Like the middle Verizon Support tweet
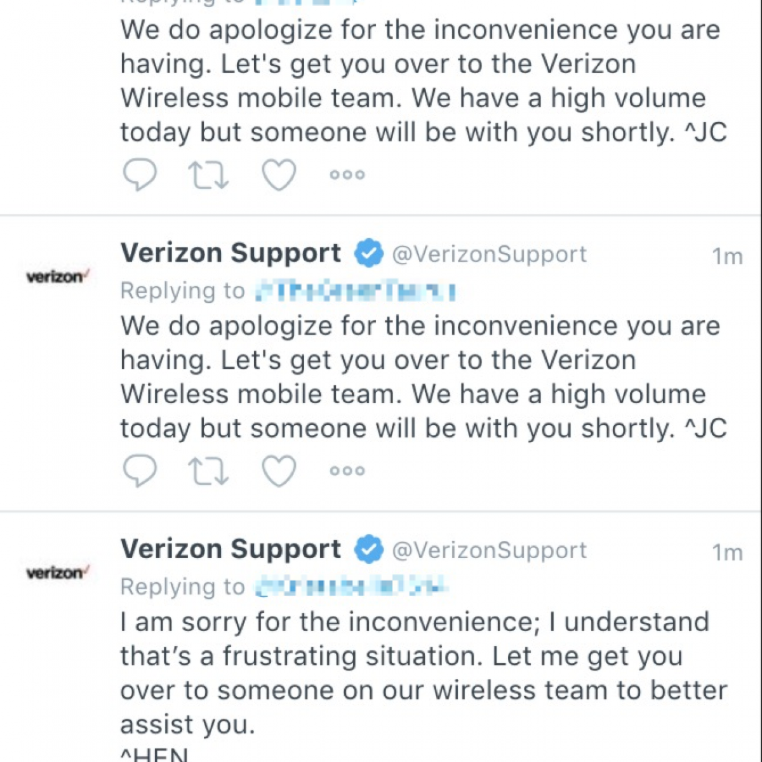The height and width of the screenshot is (762, 762). 279,471
